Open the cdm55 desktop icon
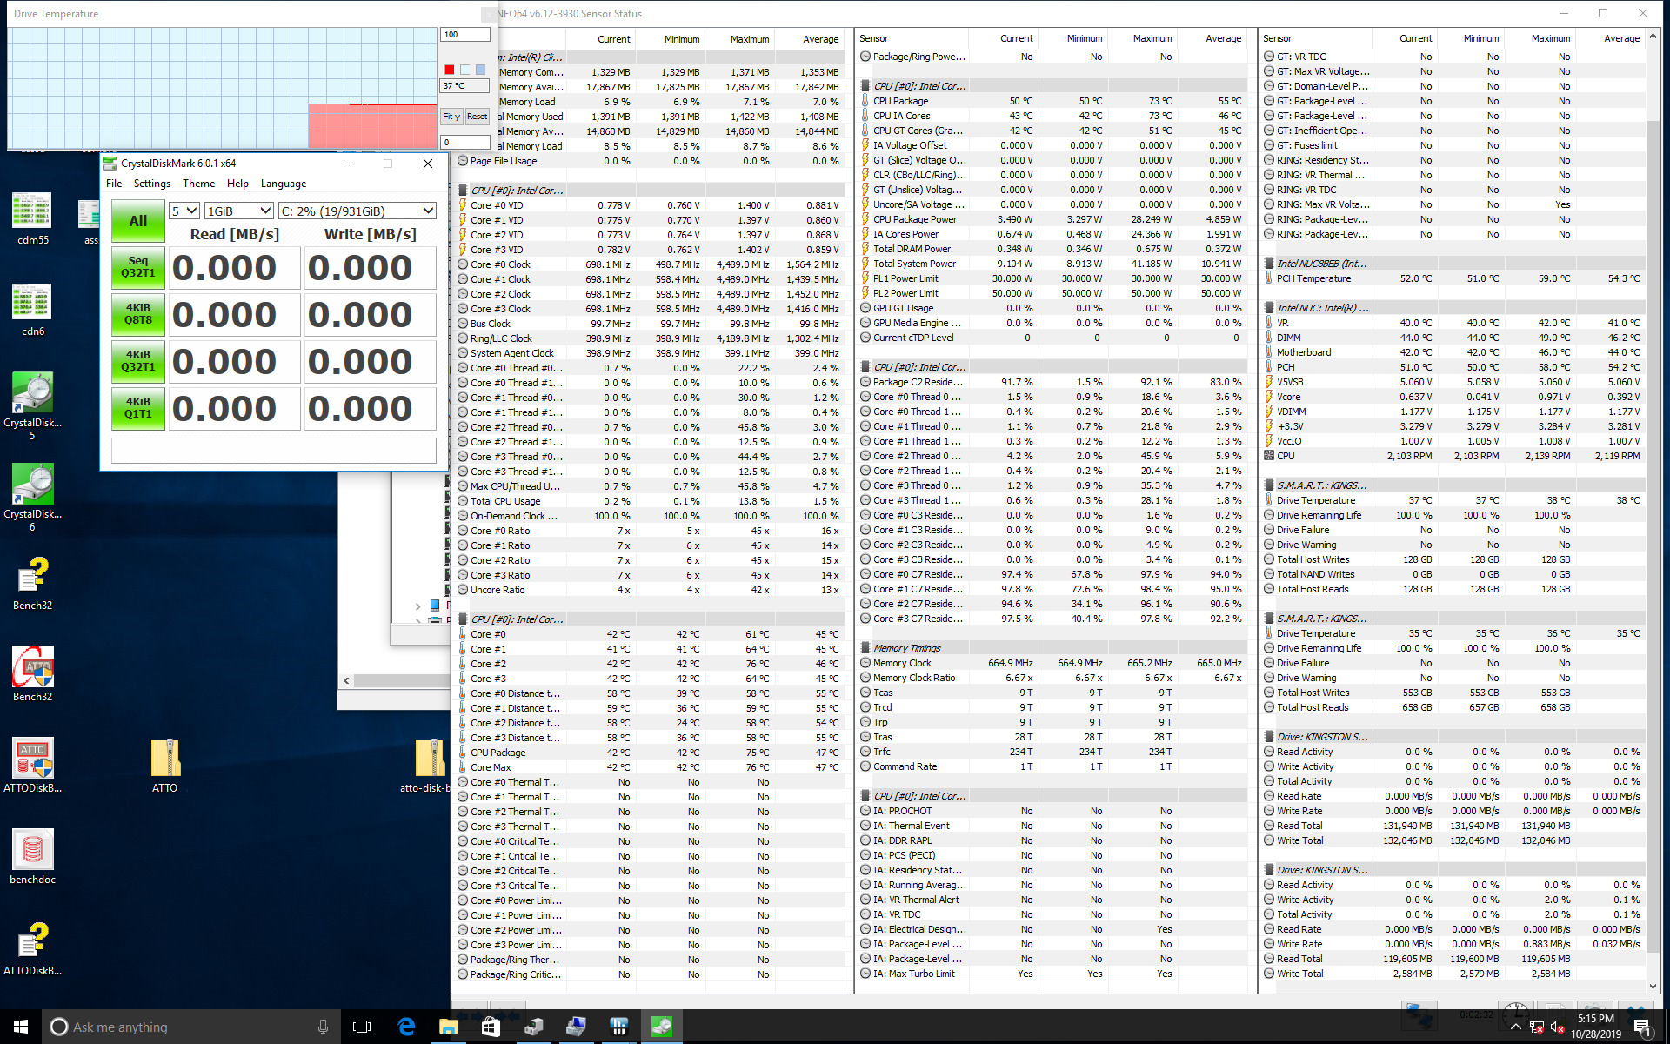Image resolution: width=1670 pixels, height=1044 pixels. (32, 218)
